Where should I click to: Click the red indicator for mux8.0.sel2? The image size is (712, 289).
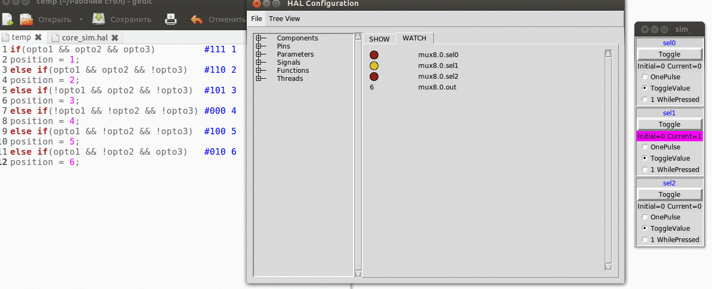click(x=374, y=77)
